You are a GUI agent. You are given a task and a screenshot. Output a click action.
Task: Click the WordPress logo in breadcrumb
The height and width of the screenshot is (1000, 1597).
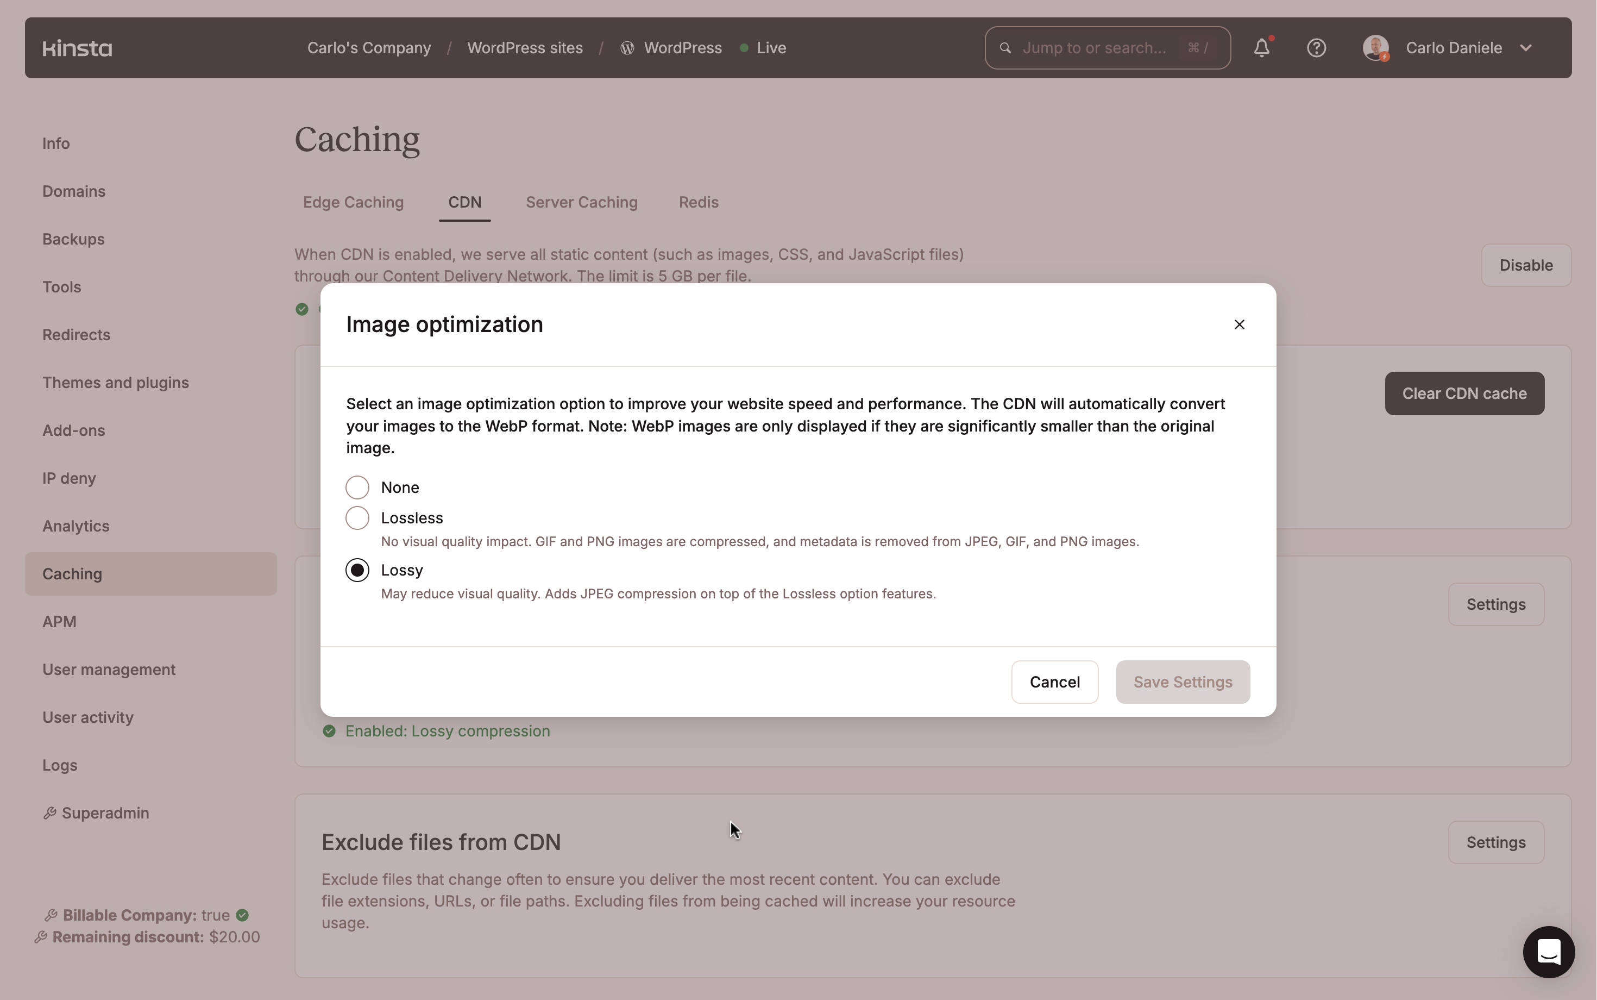pos(627,48)
